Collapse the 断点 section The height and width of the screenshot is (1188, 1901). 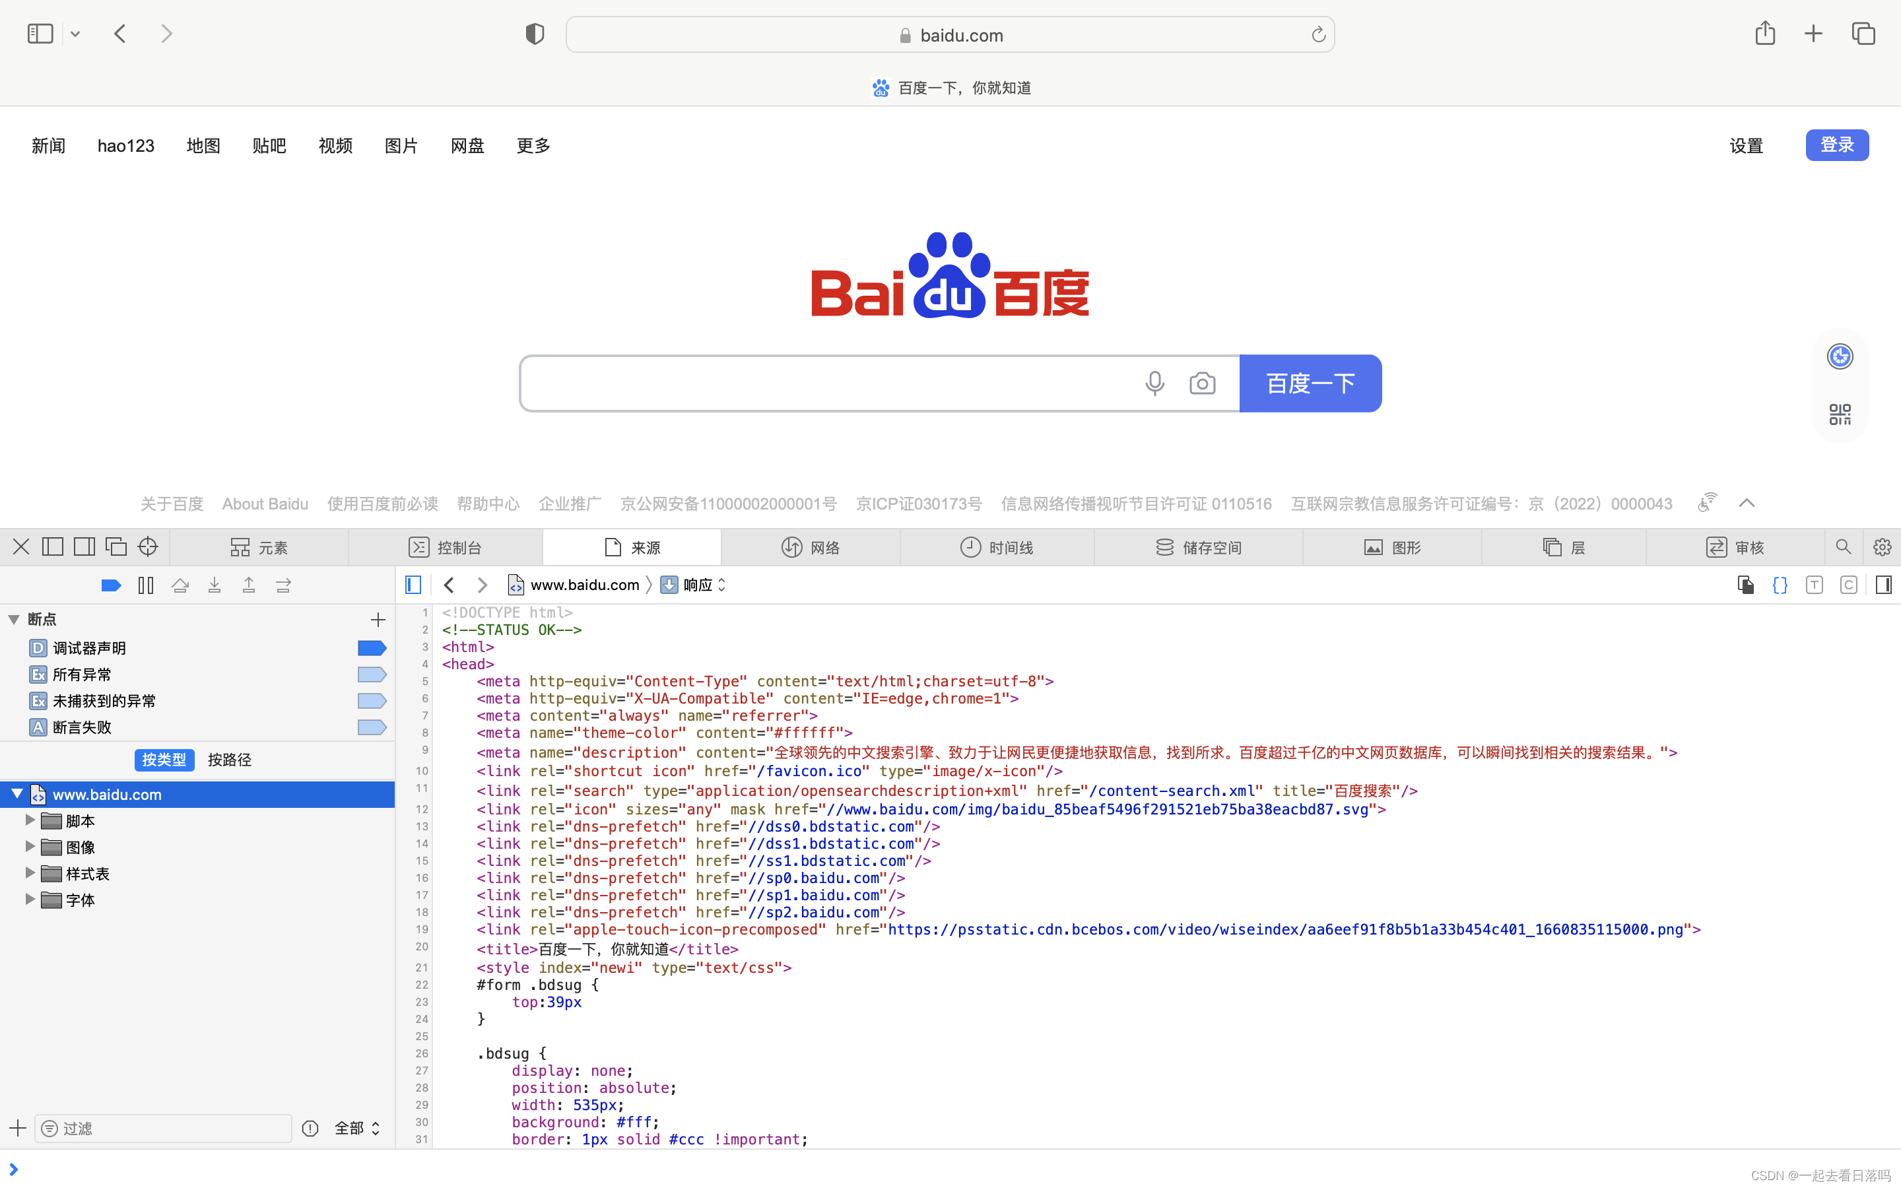pos(14,619)
